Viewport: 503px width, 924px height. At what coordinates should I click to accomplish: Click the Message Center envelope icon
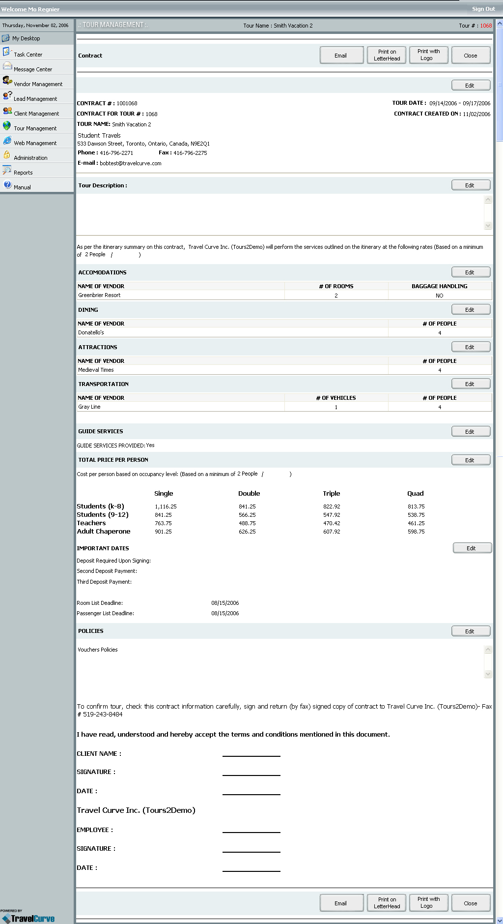[x=7, y=66]
